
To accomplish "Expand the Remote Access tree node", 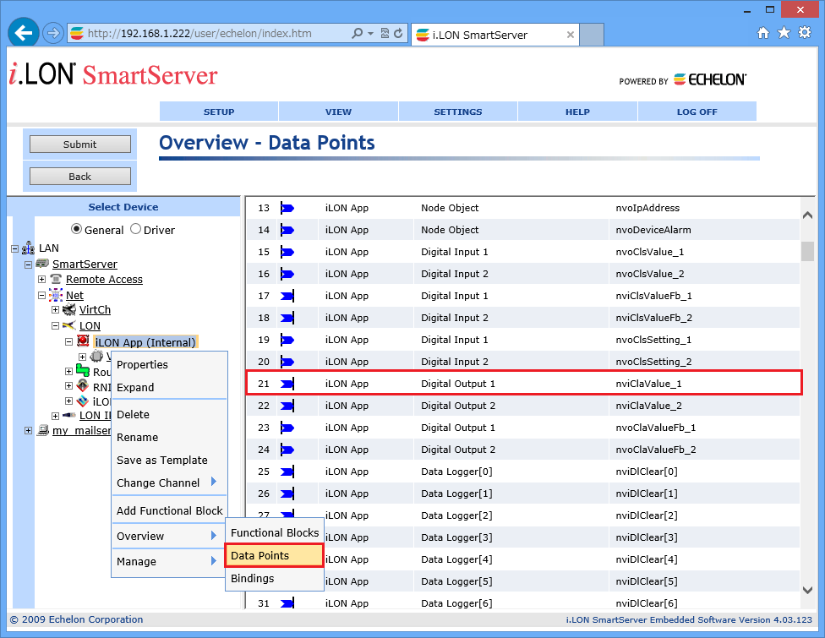I will point(41,280).
